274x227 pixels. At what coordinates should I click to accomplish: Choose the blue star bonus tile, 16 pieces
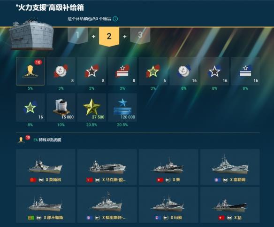coord(214,71)
